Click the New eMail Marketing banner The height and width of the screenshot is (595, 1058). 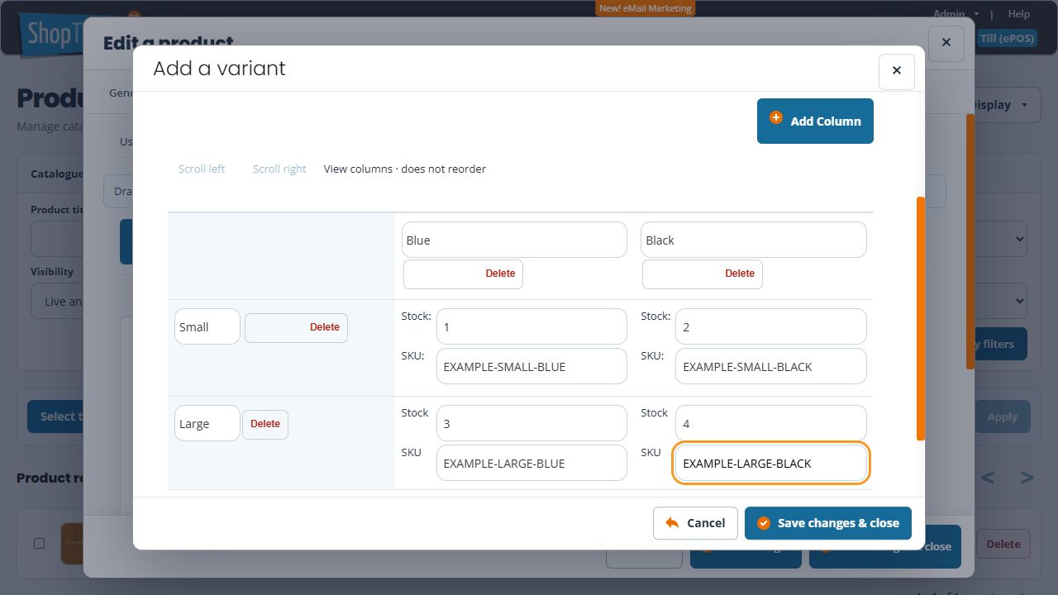646,8
